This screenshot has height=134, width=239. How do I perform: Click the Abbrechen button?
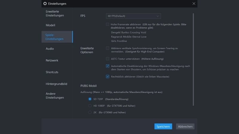185,126
